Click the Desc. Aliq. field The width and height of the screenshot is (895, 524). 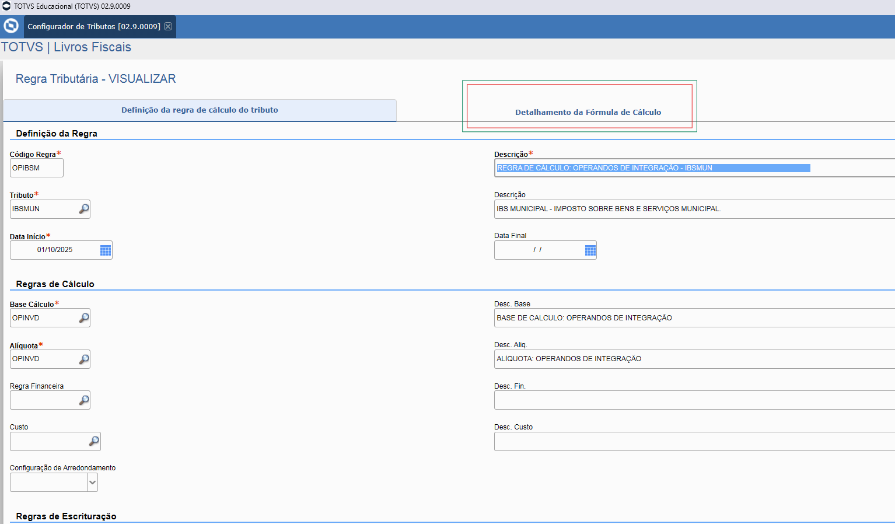click(x=694, y=359)
